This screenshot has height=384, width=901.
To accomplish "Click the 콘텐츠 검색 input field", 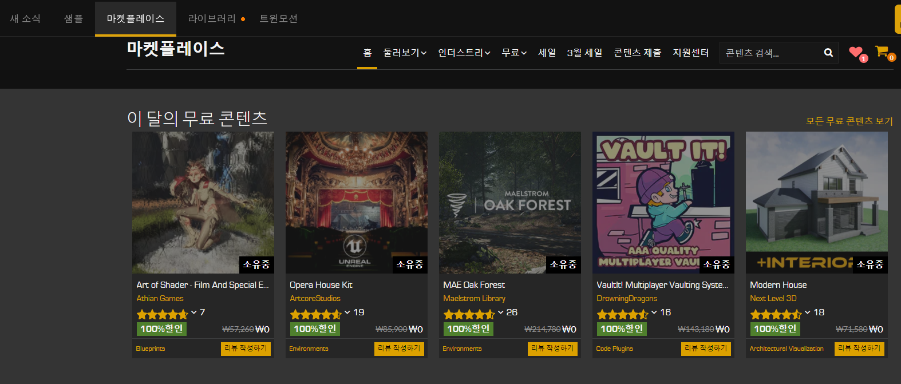I will (770, 53).
